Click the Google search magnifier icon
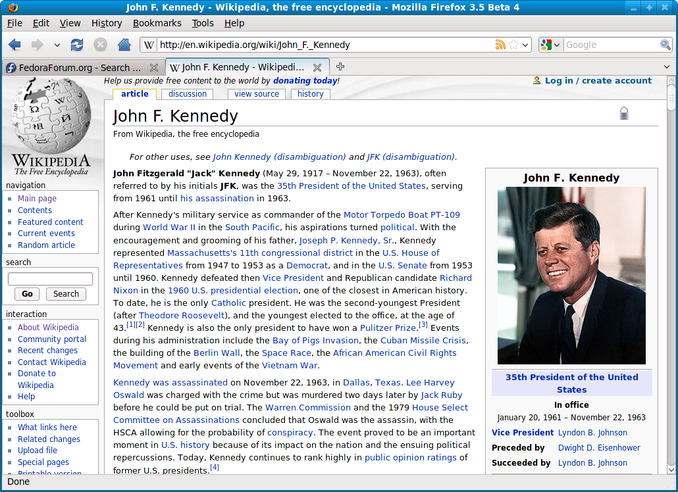Image resolution: width=678 pixels, height=492 pixels. pos(665,45)
